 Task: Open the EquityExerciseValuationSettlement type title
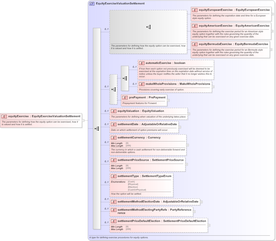click(120, 4)
